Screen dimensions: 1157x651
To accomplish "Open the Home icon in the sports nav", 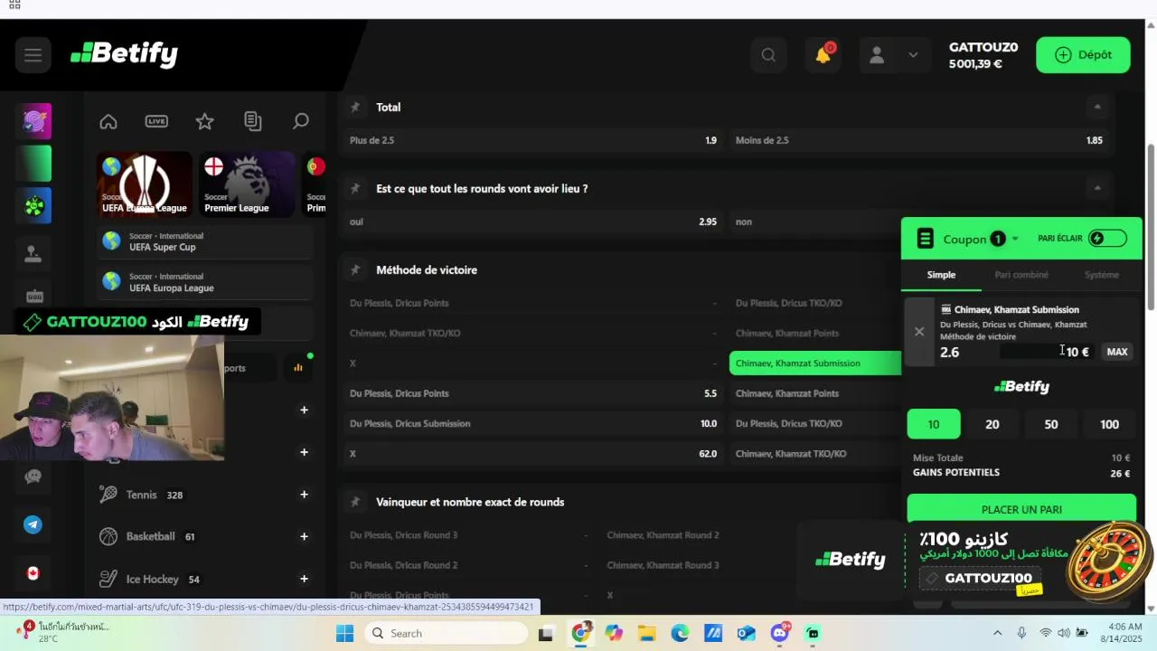I will coord(108,121).
